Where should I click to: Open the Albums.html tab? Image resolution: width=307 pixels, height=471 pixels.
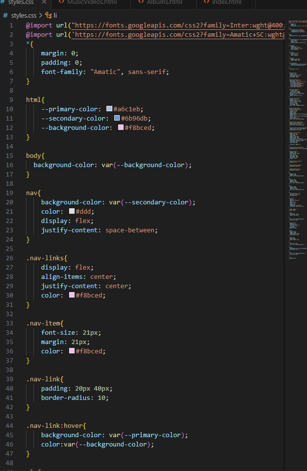(x=164, y=2)
